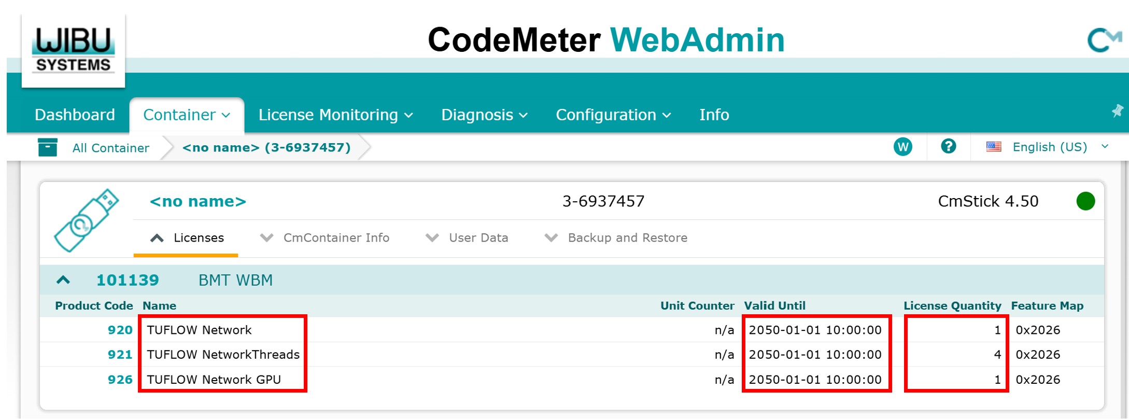Open the All Container archive icon

[x=48, y=147]
